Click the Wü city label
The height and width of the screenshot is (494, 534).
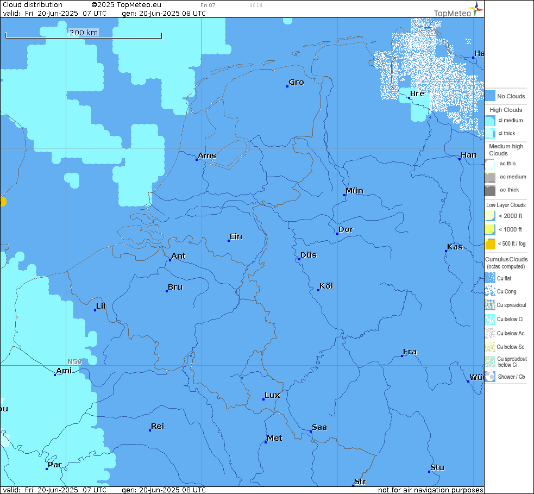477,377
